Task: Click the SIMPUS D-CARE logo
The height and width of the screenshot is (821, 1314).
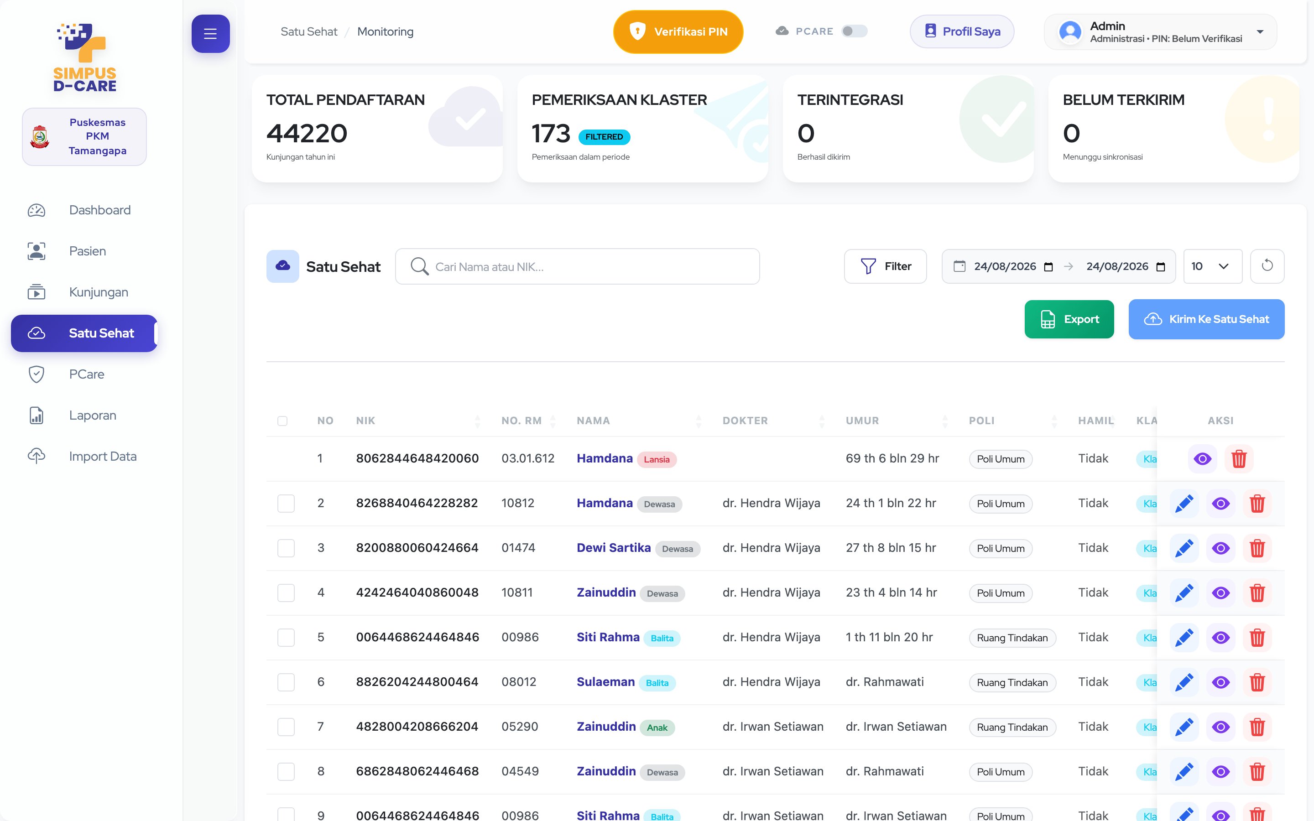Action: coord(85,57)
